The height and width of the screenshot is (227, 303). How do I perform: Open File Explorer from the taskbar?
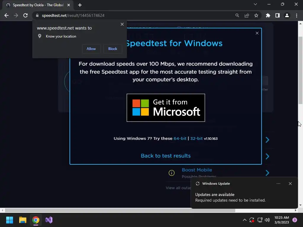pyautogui.click(x=22, y=220)
